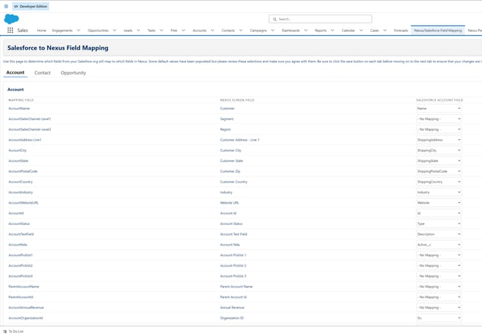
Task: Click the search magnifier icon
Action: [274, 19]
